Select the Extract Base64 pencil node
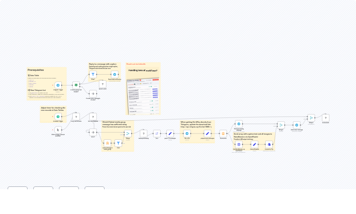This screenshot has width=356, height=214. [x=255, y=144]
